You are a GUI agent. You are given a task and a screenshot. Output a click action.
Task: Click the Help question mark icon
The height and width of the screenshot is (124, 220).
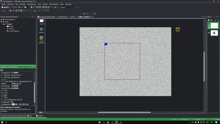pos(25,7)
